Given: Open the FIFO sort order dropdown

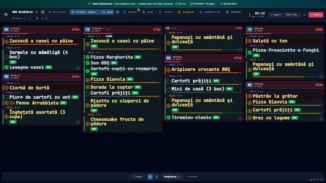Looking at the screenshot, I should coord(292,15).
